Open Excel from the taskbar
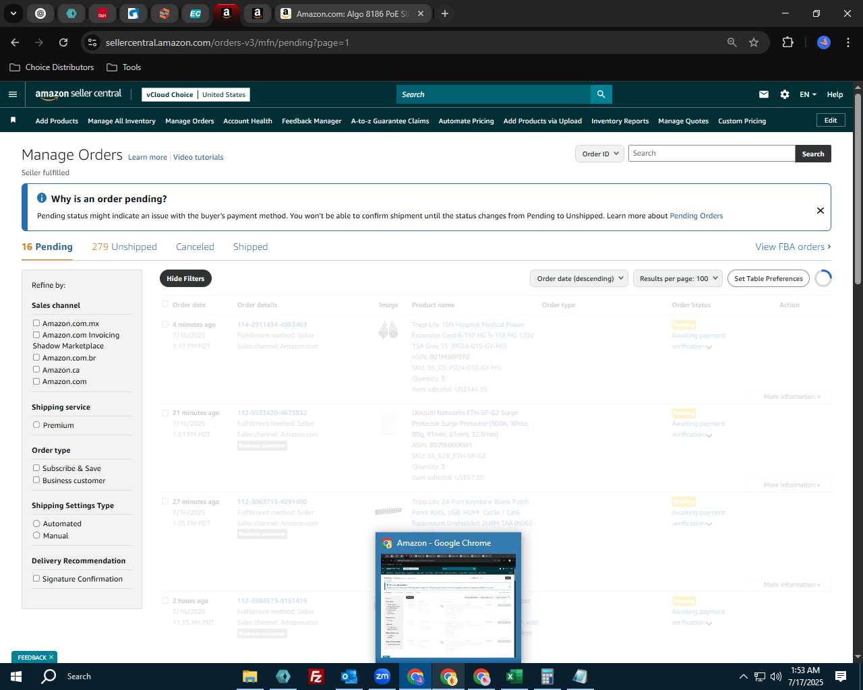Screen dimensions: 863x690 click(514, 677)
